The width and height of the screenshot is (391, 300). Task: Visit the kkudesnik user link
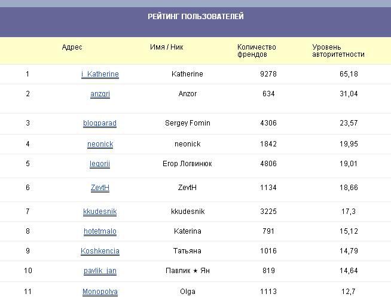click(100, 212)
